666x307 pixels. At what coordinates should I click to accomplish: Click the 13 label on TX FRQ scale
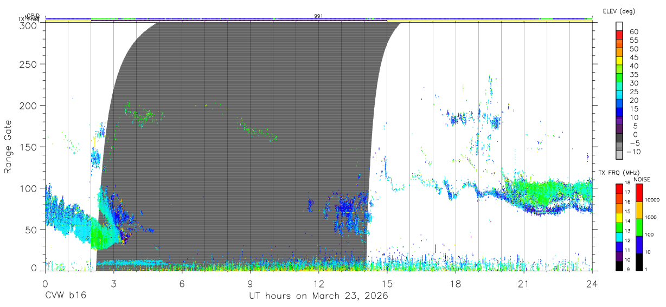627,231
